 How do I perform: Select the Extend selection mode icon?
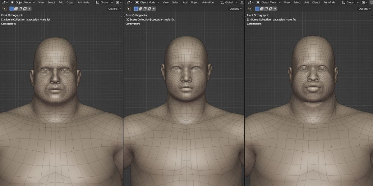pyautogui.click(x=16, y=9)
